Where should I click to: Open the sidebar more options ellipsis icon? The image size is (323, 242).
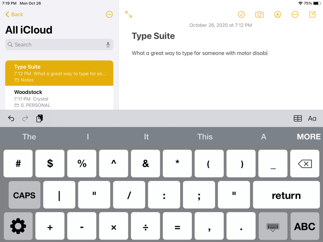point(109,14)
